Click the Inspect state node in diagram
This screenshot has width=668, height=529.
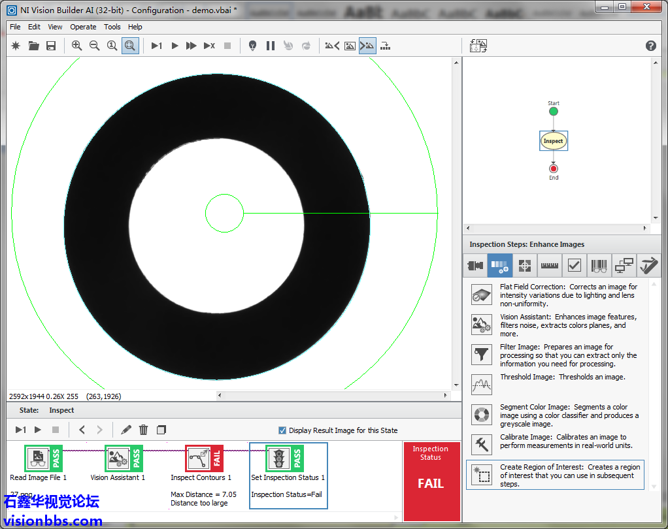pos(553,141)
